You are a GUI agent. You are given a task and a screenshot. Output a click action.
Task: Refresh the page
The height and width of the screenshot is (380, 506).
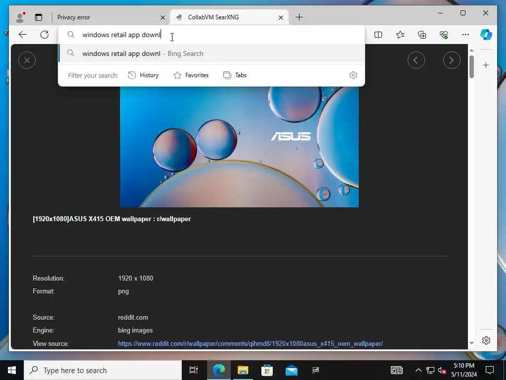[44, 35]
